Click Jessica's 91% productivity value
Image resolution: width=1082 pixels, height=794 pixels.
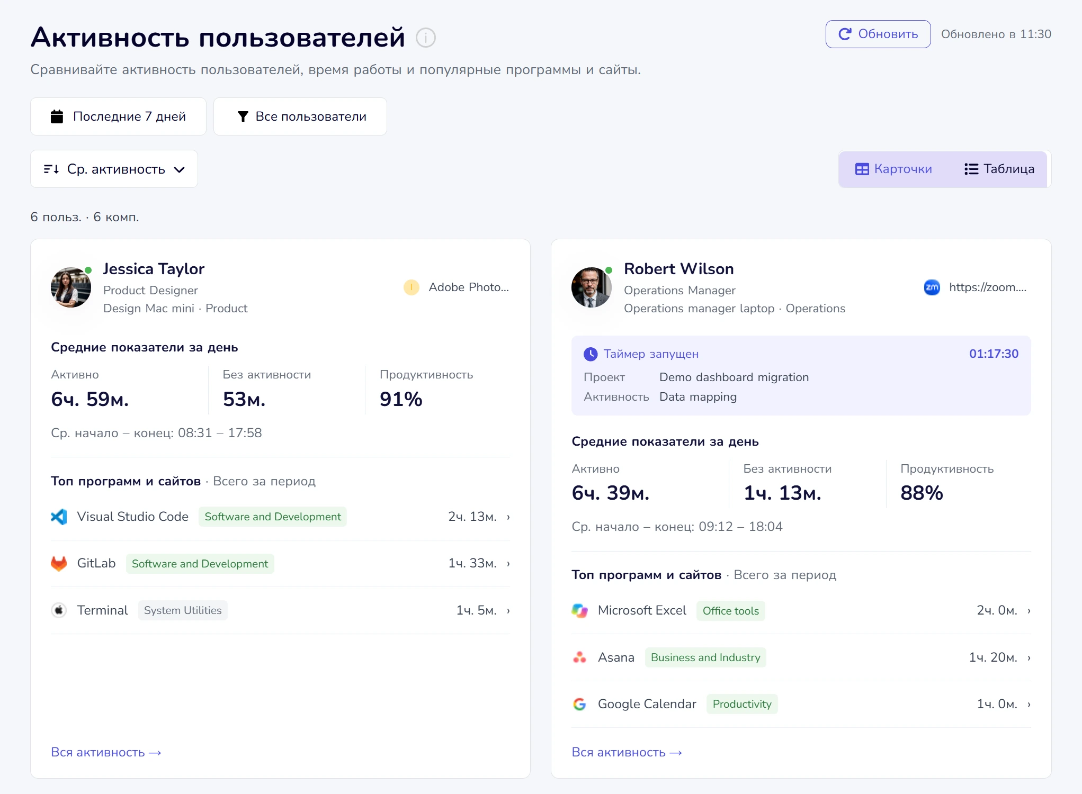pos(401,399)
